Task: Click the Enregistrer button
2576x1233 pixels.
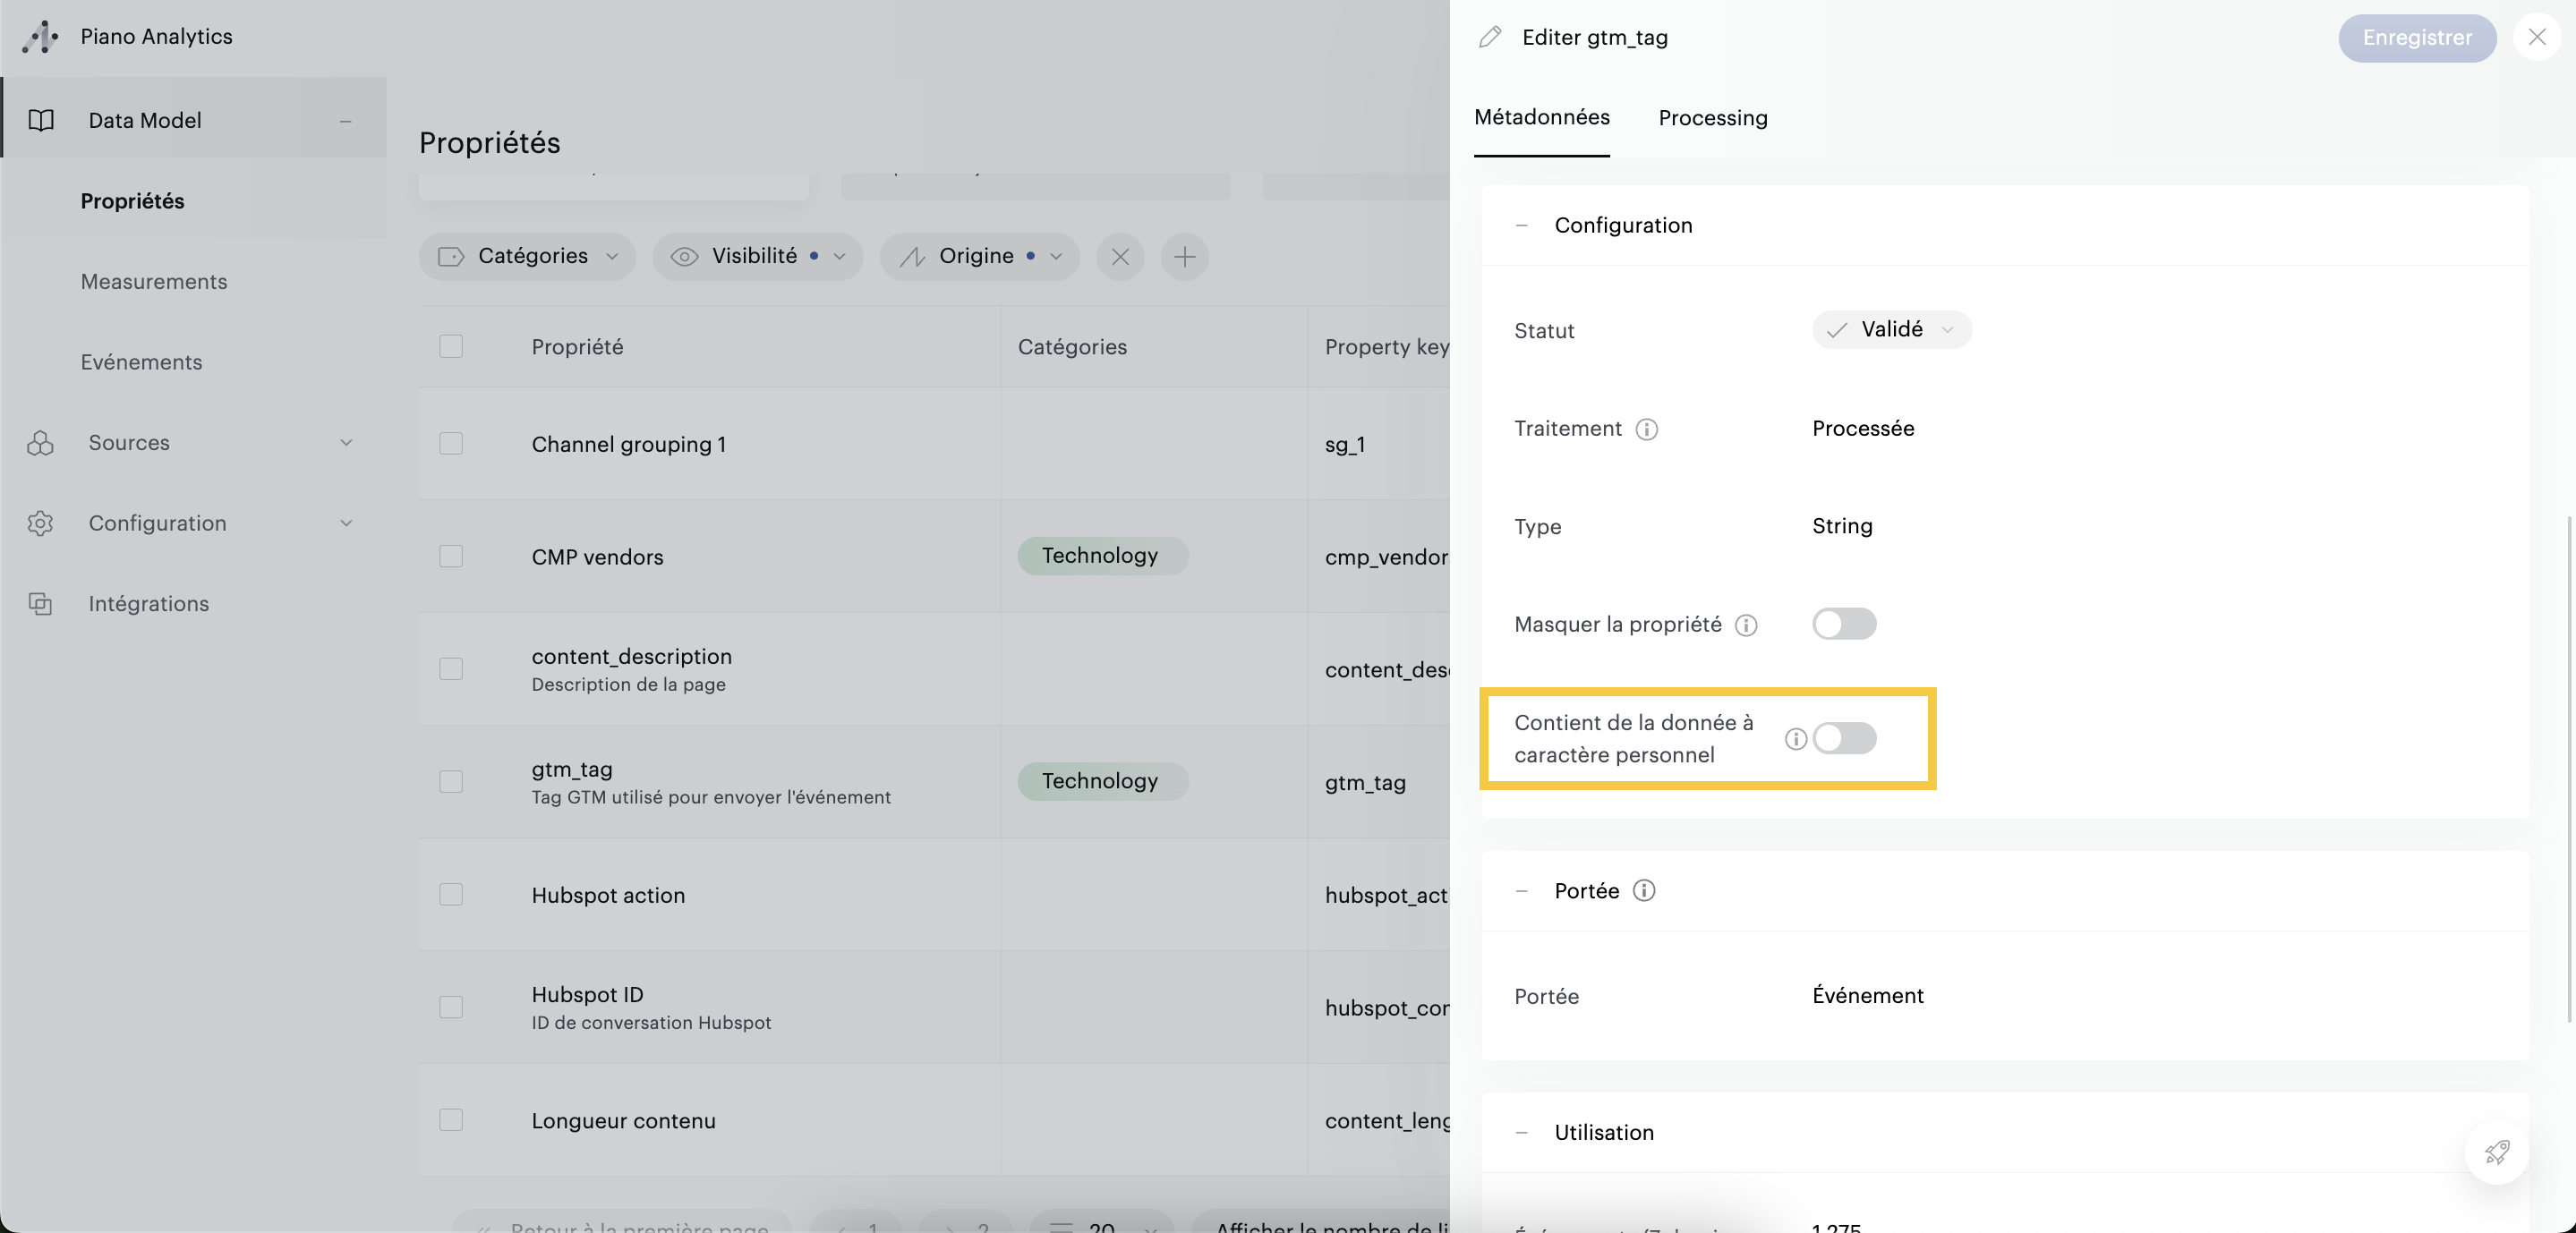Action: (2416, 38)
